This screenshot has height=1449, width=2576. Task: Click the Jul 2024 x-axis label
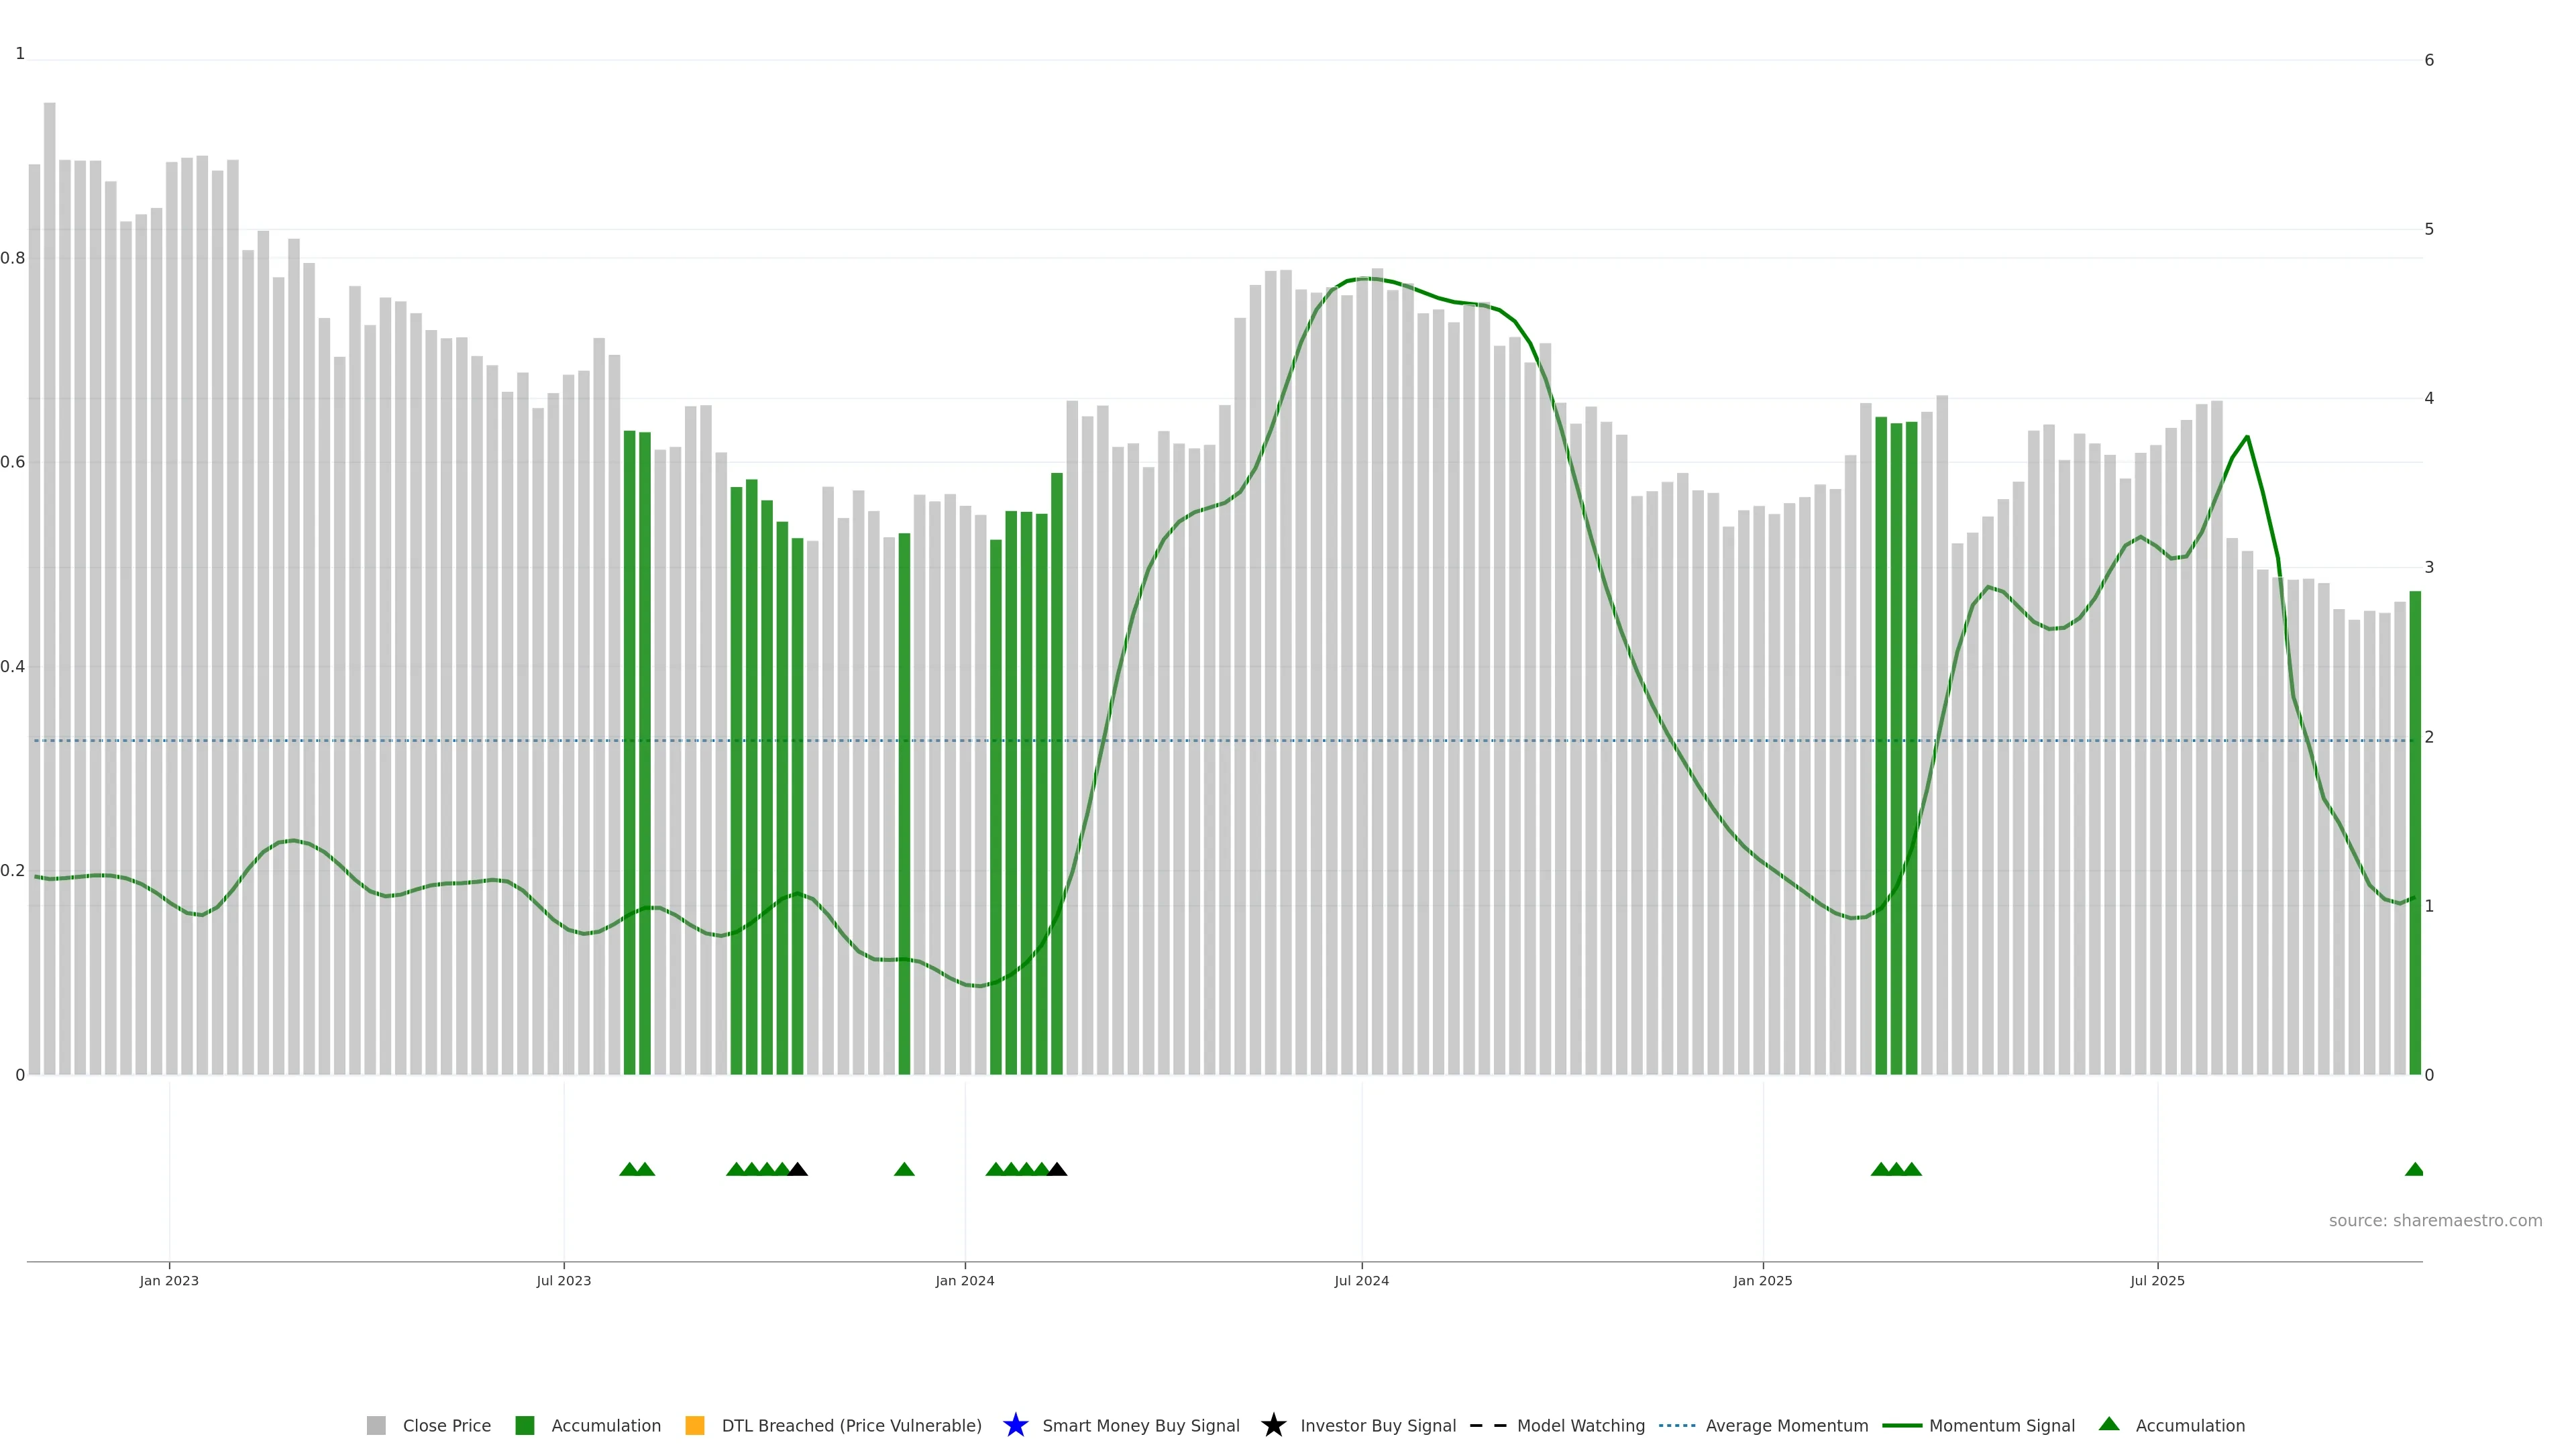click(x=1361, y=1280)
